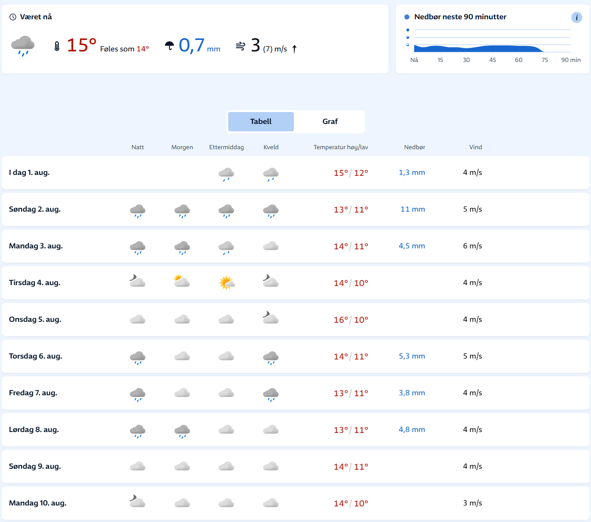Click the Morgen rain icon for Søndag 2. aug.

(182, 211)
